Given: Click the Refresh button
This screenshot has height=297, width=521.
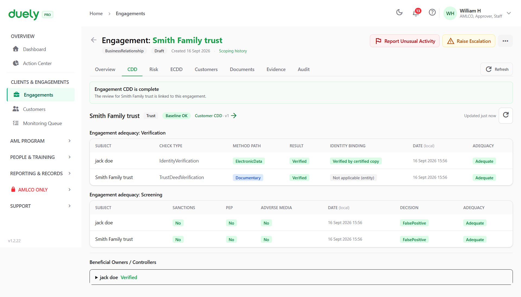Looking at the screenshot, I should (x=497, y=69).
